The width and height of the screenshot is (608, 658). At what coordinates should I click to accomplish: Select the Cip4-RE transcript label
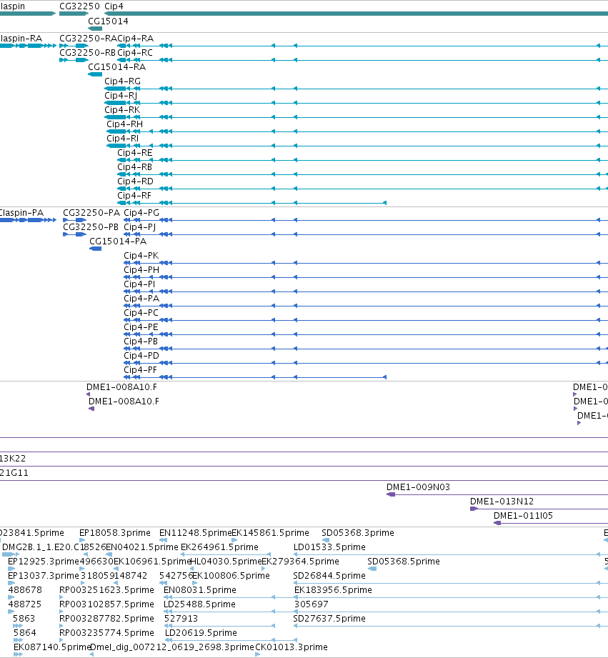tap(135, 153)
